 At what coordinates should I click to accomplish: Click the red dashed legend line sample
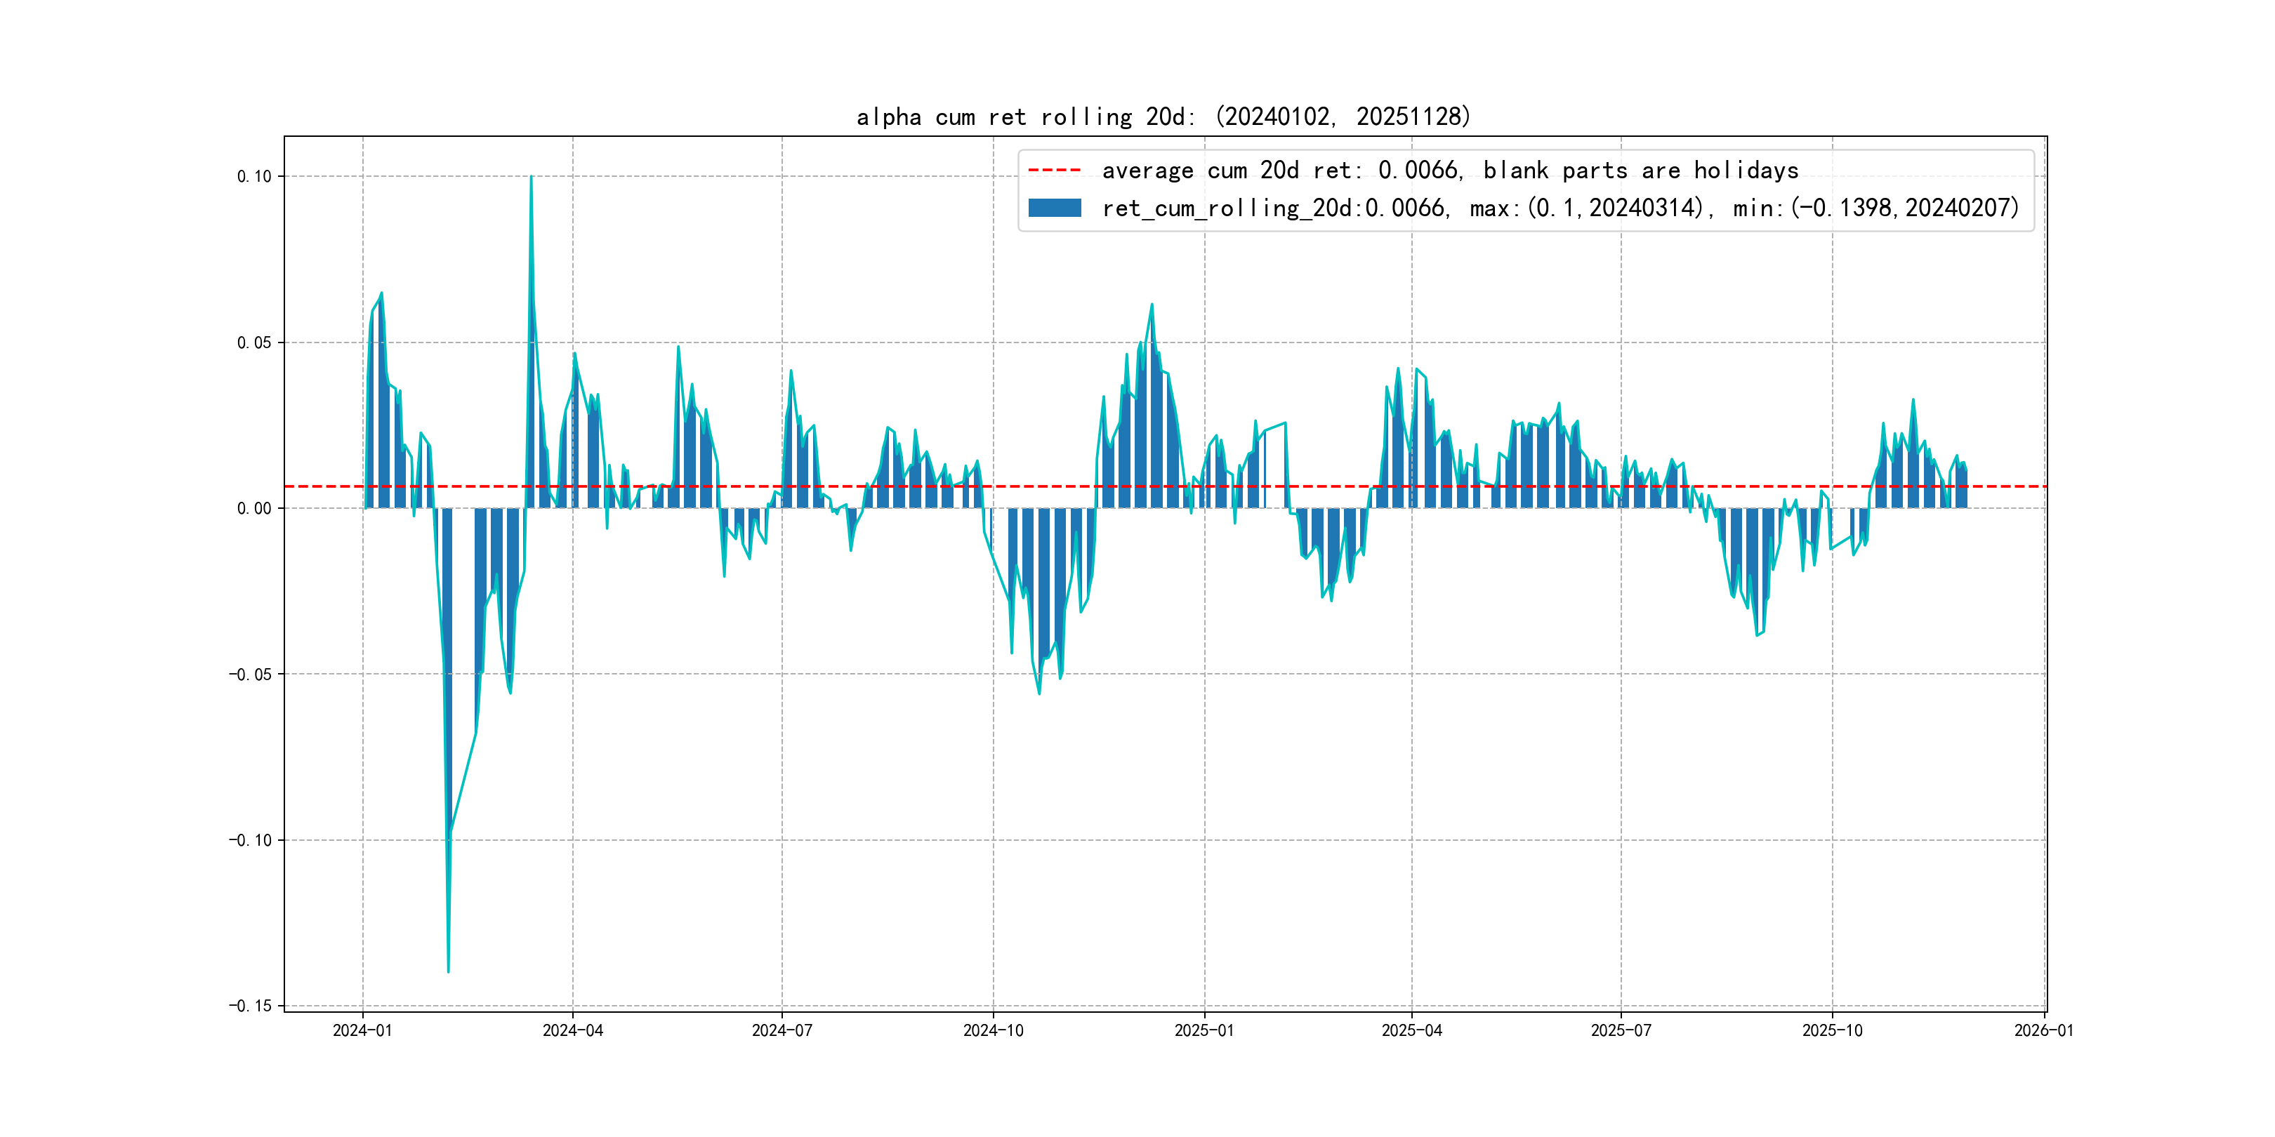point(1055,169)
